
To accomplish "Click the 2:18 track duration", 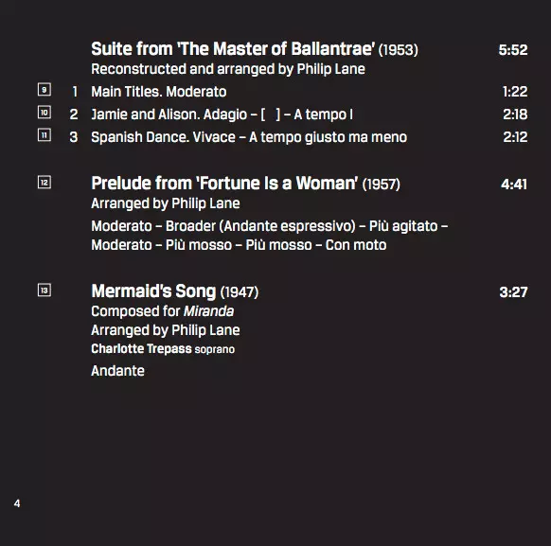I will click(515, 114).
